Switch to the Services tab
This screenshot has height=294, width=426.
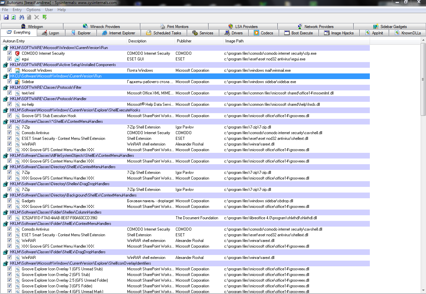pos(203,33)
